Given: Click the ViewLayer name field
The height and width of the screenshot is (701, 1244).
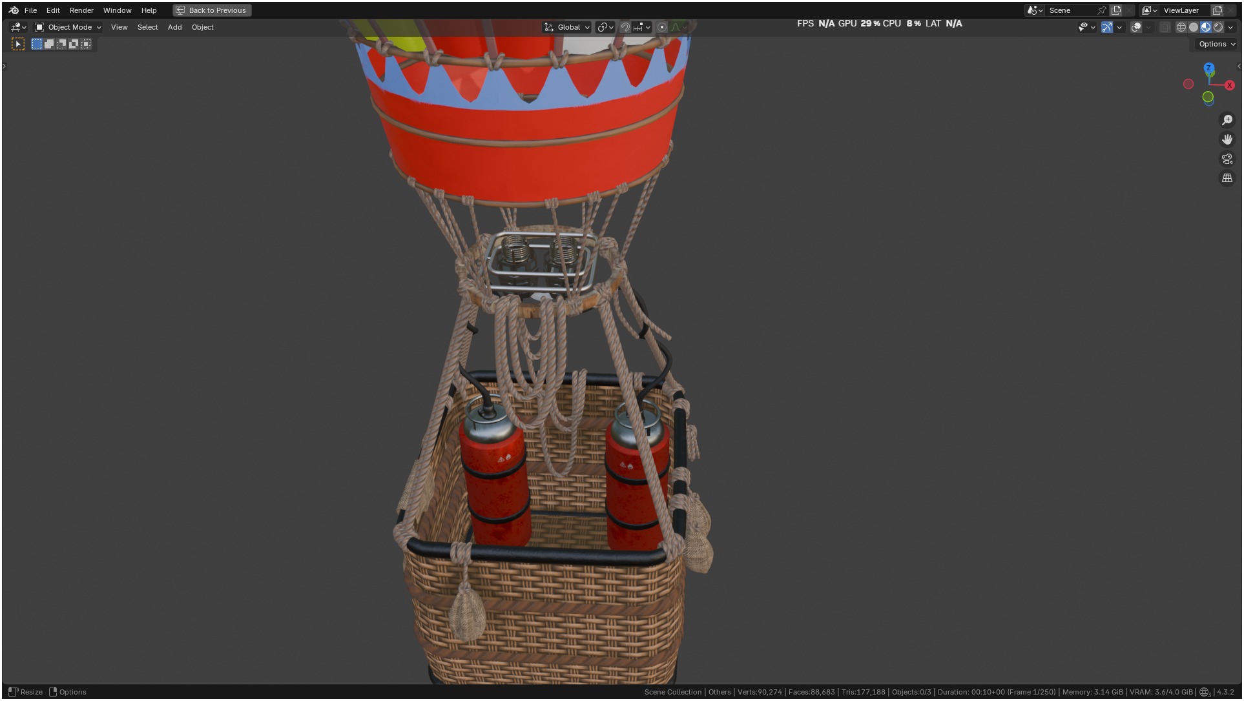Looking at the screenshot, I should coord(1185,10).
